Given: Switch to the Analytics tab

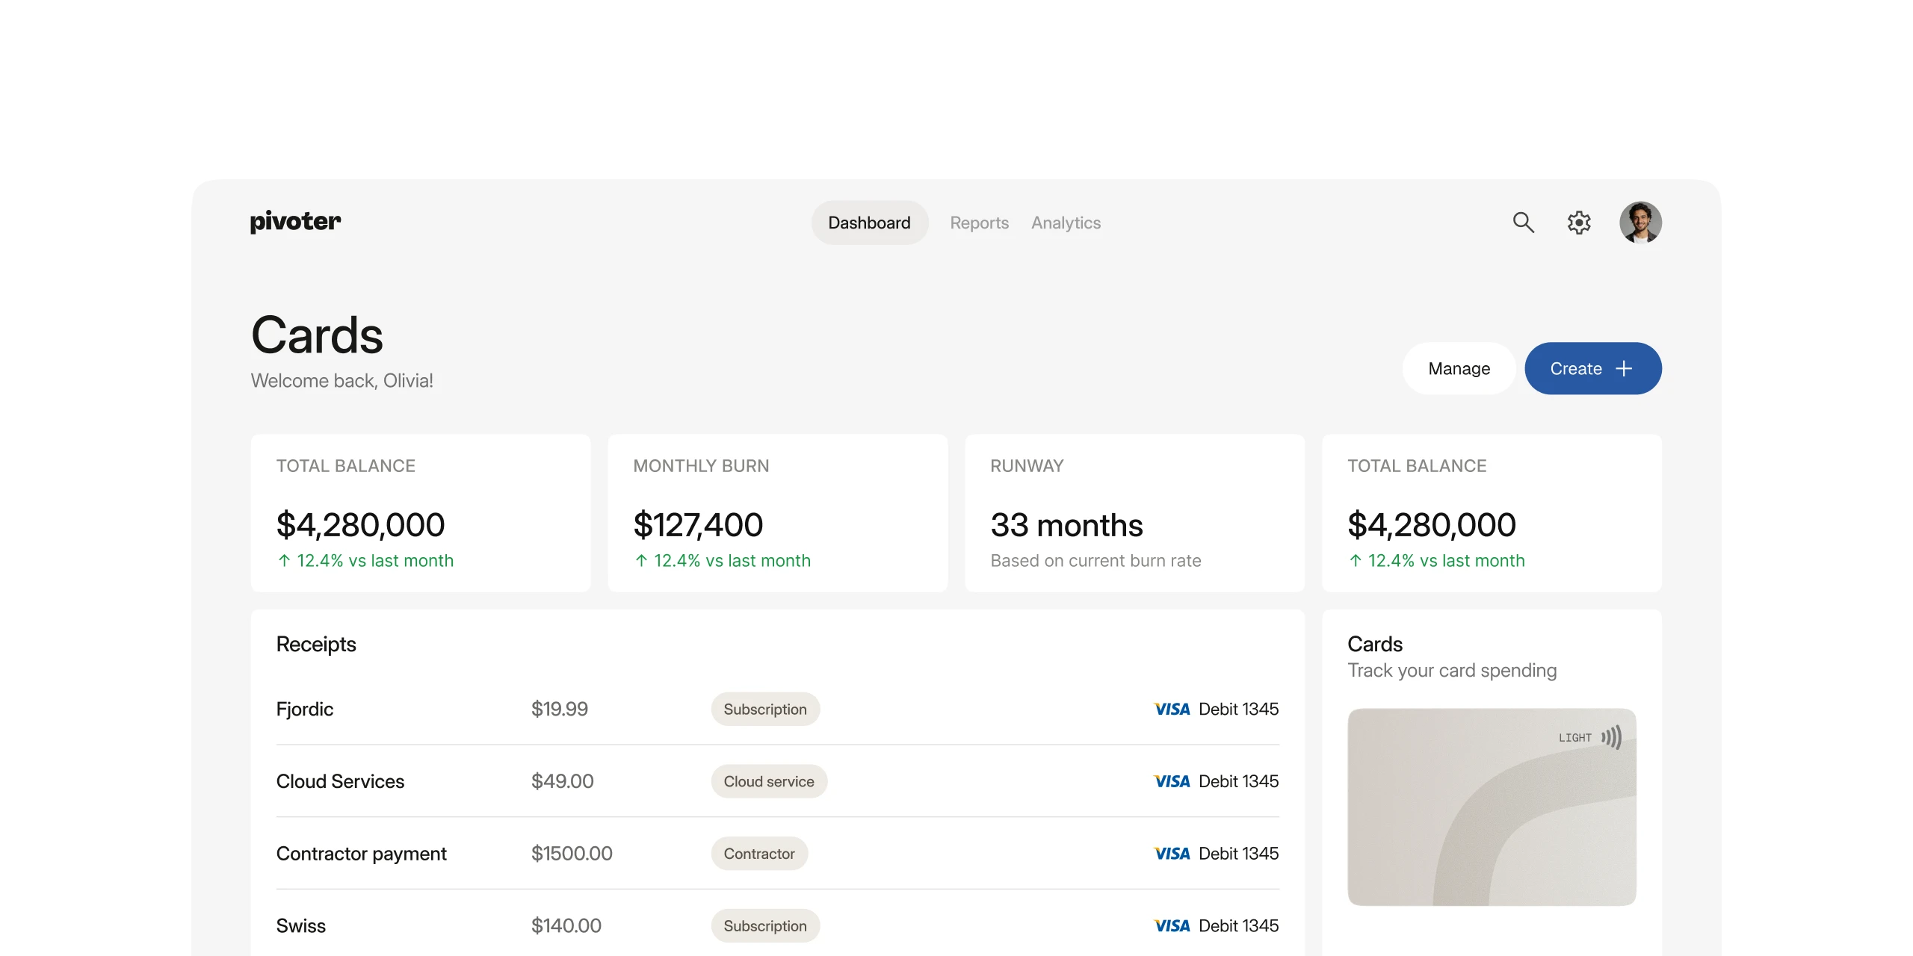Looking at the screenshot, I should pyautogui.click(x=1066, y=223).
